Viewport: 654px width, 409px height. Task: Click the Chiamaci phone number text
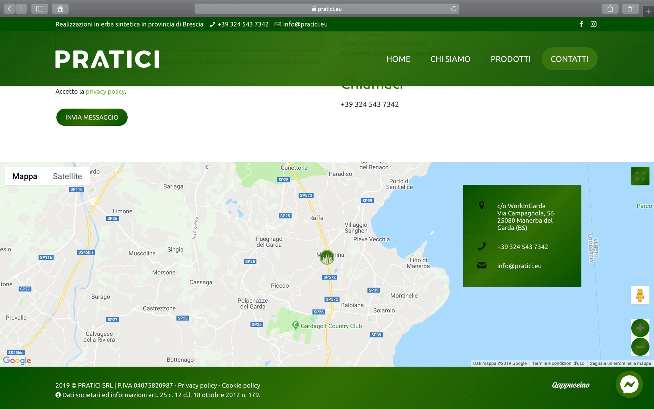pos(370,104)
